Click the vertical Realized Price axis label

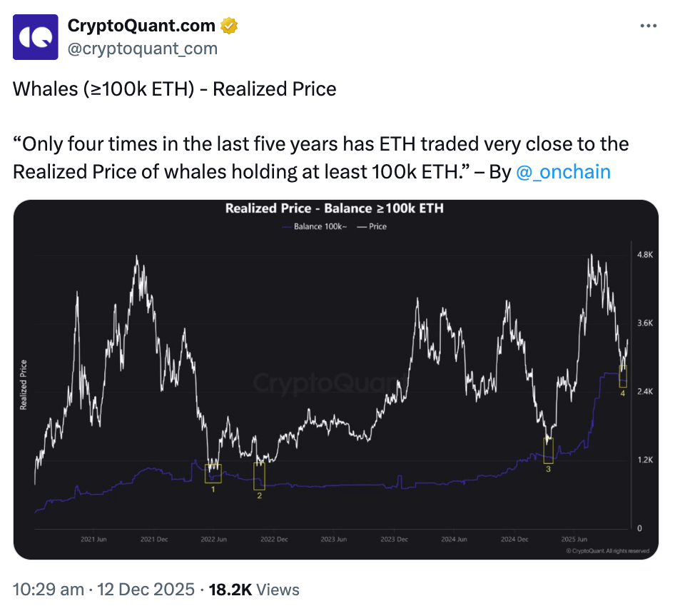[24, 384]
